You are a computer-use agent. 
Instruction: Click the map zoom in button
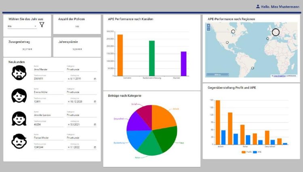click(x=208, y=26)
